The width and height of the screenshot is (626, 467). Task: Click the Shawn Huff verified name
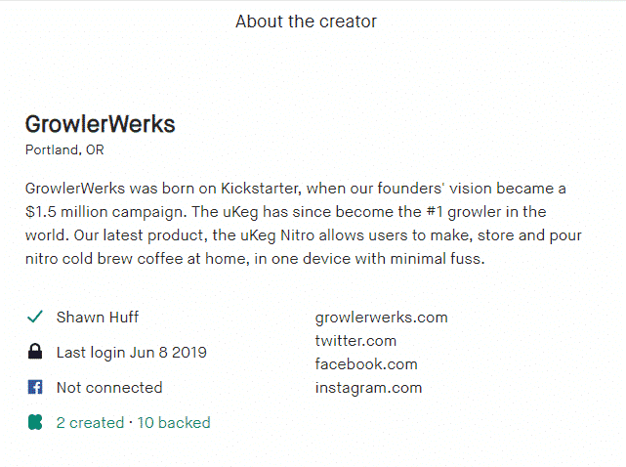(98, 318)
